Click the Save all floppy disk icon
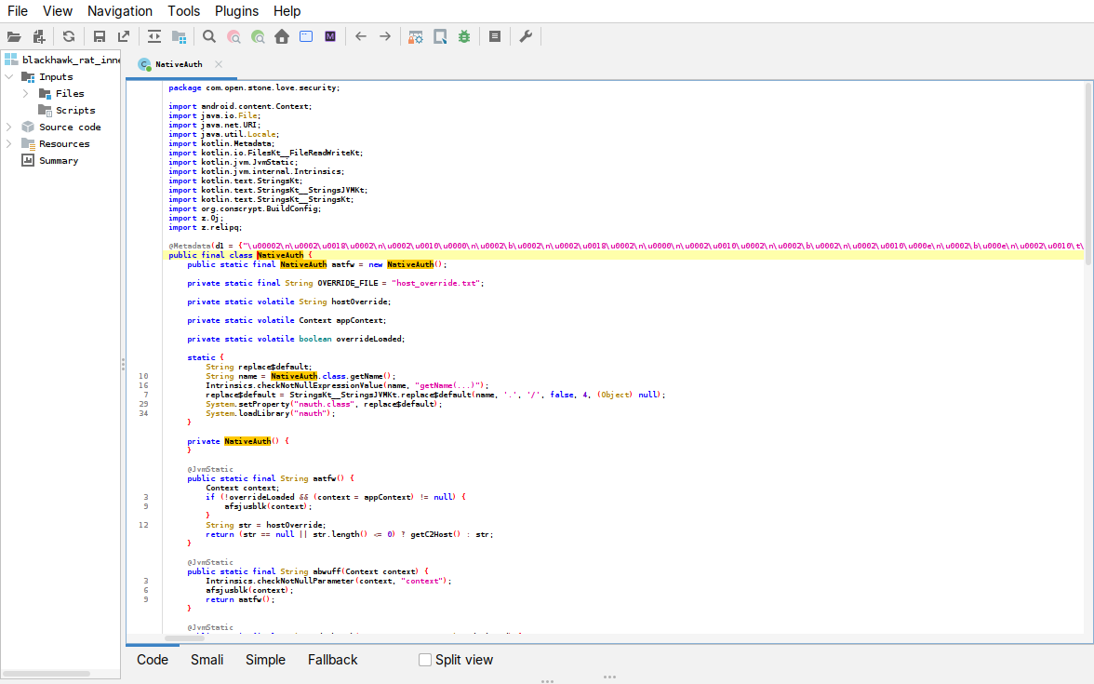The image size is (1094, 684). (x=99, y=37)
